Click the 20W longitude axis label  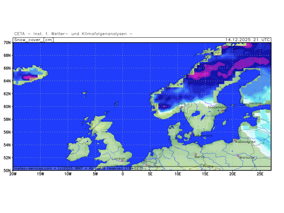click(12, 174)
